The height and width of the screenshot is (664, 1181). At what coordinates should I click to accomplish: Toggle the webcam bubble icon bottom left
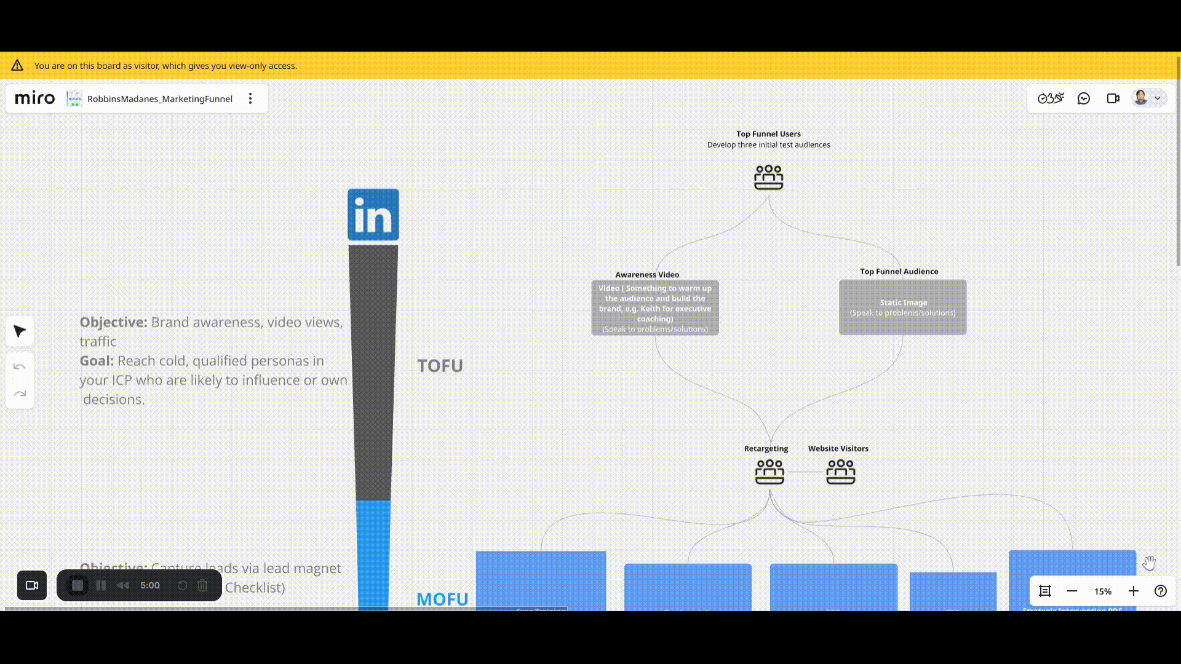point(31,585)
